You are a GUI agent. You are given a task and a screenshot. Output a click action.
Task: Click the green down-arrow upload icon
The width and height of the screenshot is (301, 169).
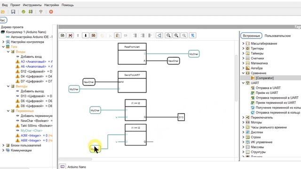click(31, 12)
